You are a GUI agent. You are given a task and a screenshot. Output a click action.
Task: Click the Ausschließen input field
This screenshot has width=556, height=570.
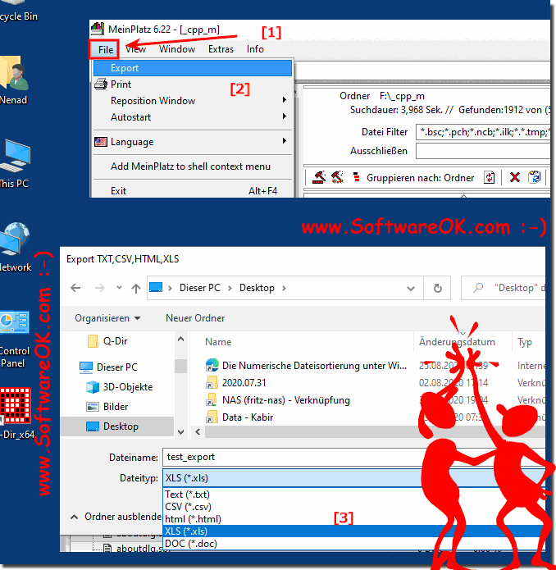click(483, 151)
